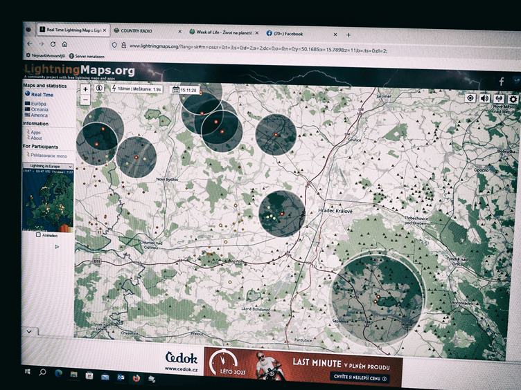Click the Last Minute ad banner button

click(x=360, y=378)
